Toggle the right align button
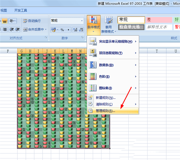The width and height of the screenshot is (180, 160). 4,30
